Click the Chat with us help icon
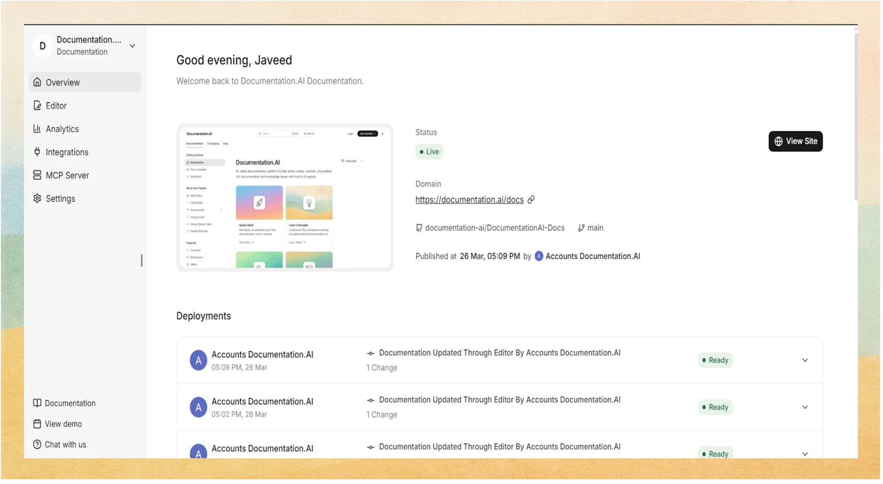The height and width of the screenshot is (484, 883). 37,445
